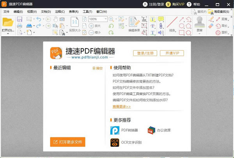This screenshot has height=158, width=234.
Task: Expand the new document dropdown arrow
Action: pos(34,32)
